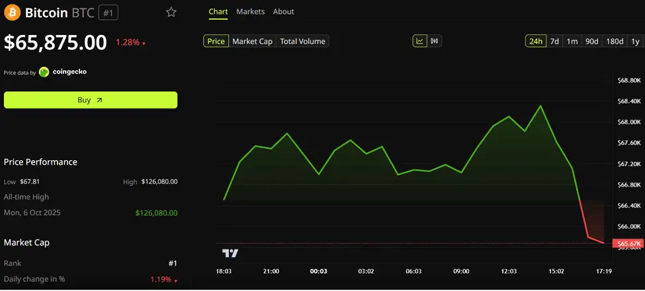Click the TradingView logo on chart
This screenshot has height=291, width=645.
pos(230,253)
